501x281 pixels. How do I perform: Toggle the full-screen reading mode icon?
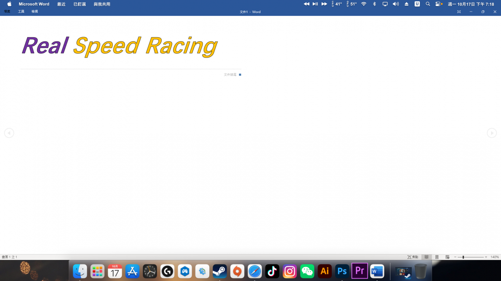coord(459,12)
